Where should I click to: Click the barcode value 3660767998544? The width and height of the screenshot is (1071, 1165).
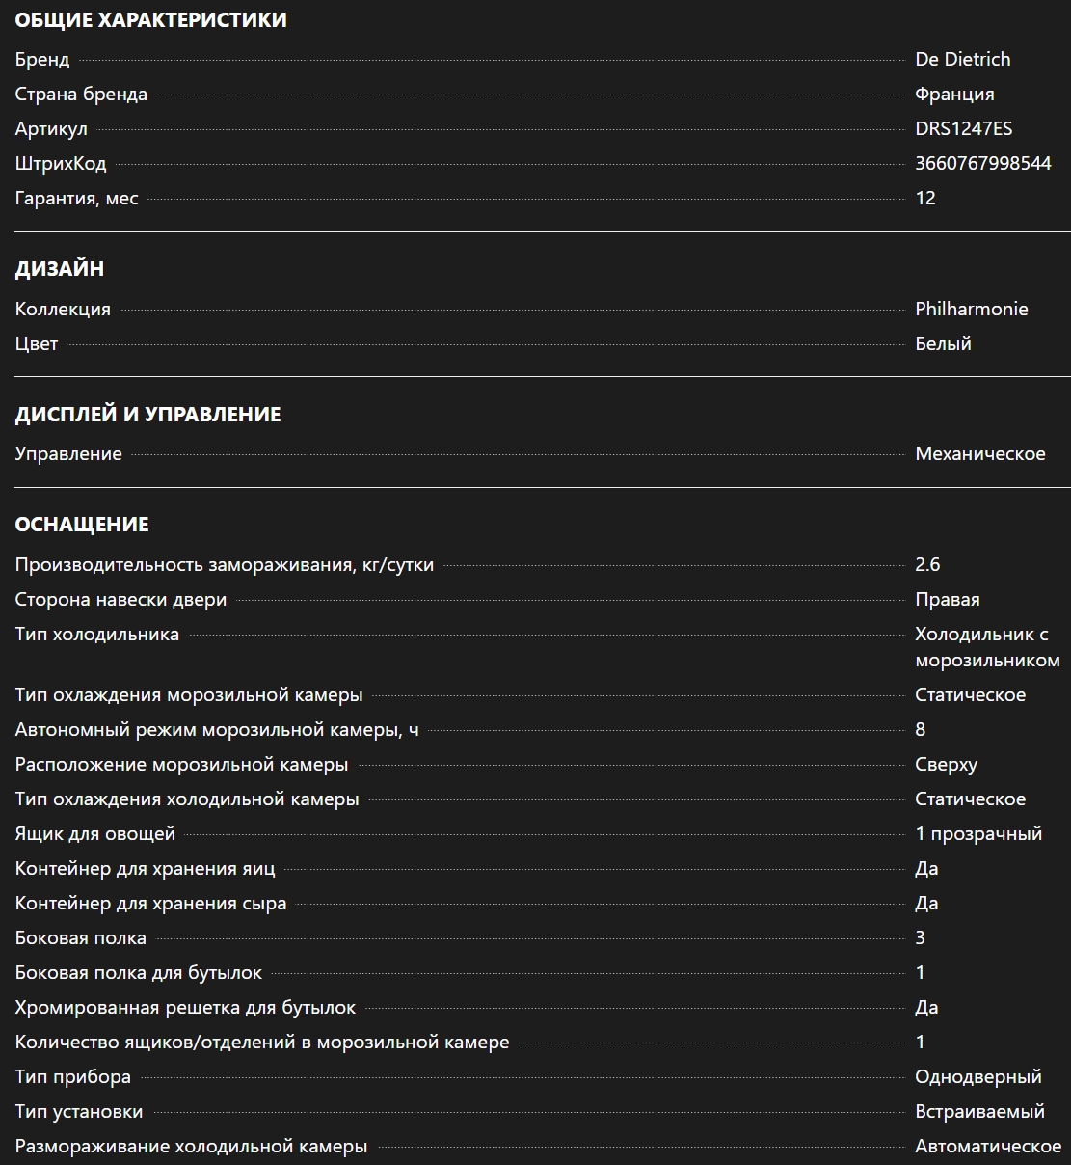pyautogui.click(x=982, y=163)
